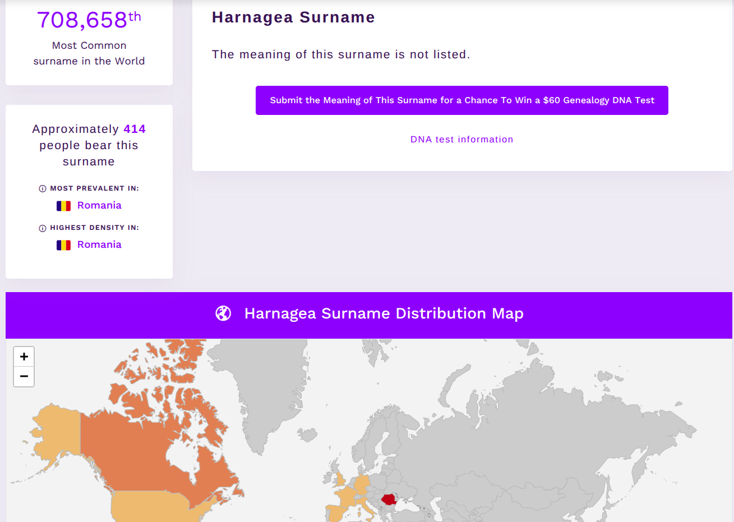Click globe icon in distribution map header
The image size is (734, 522).
coord(223,313)
